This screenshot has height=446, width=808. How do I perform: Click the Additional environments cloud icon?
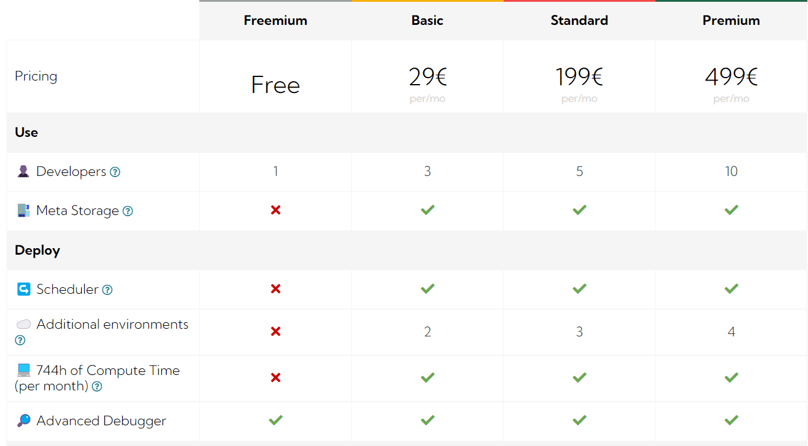coord(23,324)
